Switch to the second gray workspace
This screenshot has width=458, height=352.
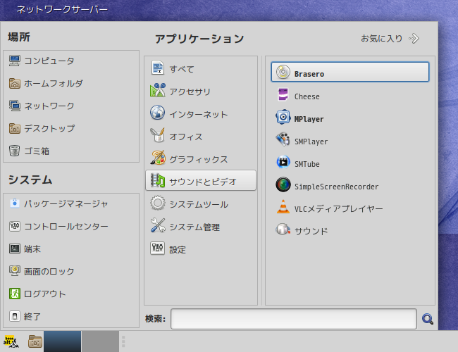click(100, 341)
